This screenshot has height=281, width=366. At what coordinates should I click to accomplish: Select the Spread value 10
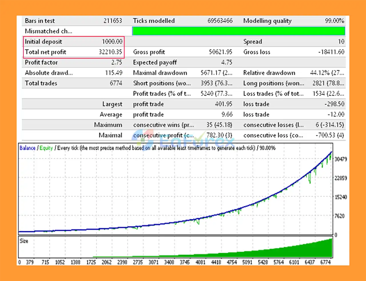tap(341, 41)
